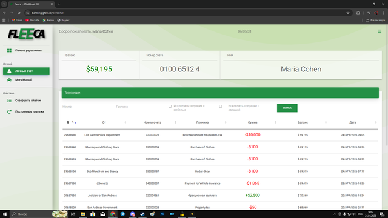Viewport: 388px width, 218px height.
Task: Bookmark this page with the star icon
Action: point(347,13)
